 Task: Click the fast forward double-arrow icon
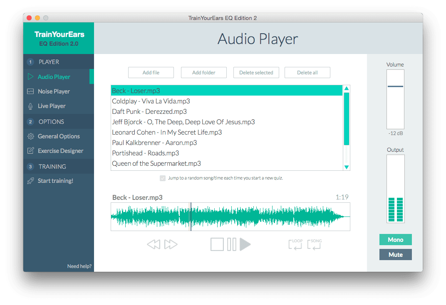click(x=171, y=244)
